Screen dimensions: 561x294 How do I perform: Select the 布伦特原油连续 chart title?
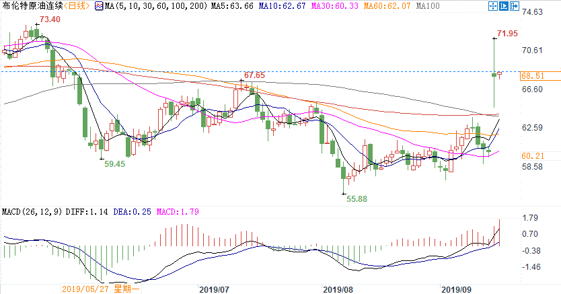pos(31,5)
